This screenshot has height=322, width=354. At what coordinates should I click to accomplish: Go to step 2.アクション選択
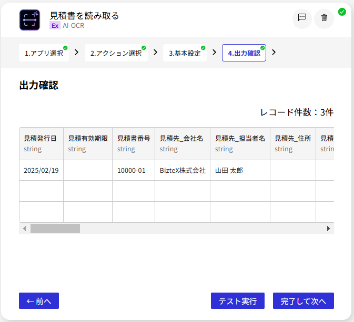pos(116,53)
